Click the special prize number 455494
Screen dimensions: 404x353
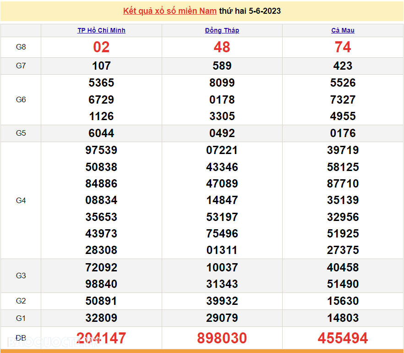point(343,338)
